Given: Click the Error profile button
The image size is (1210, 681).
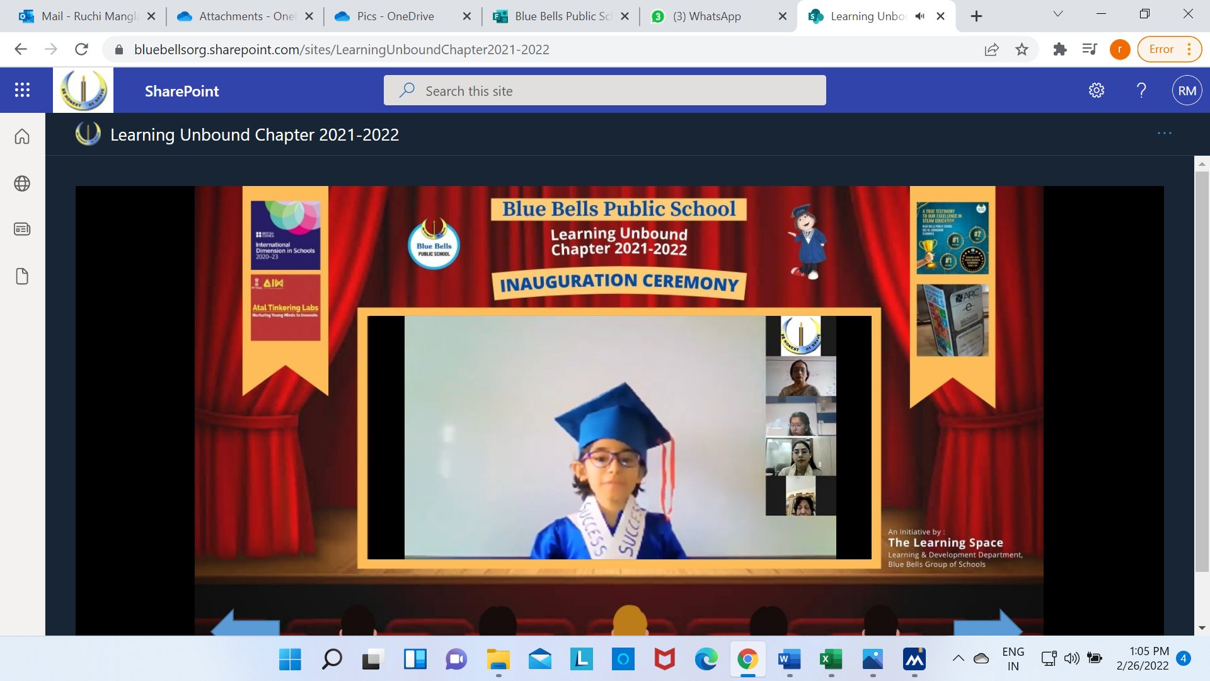Looking at the screenshot, I should [x=1161, y=49].
